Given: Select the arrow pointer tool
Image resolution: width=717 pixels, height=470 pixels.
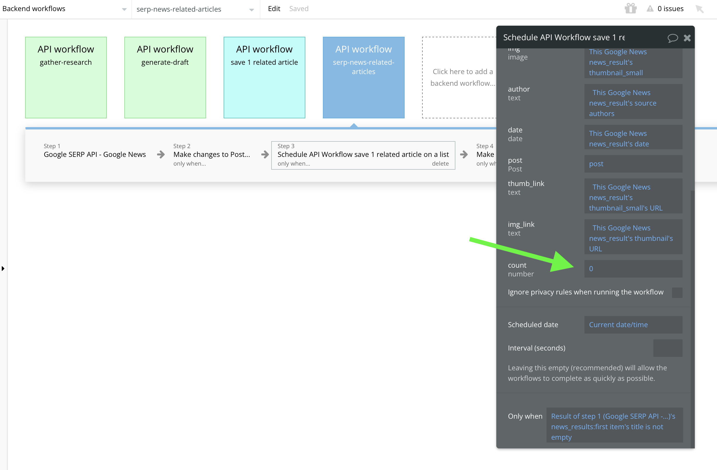Looking at the screenshot, I should point(699,9).
